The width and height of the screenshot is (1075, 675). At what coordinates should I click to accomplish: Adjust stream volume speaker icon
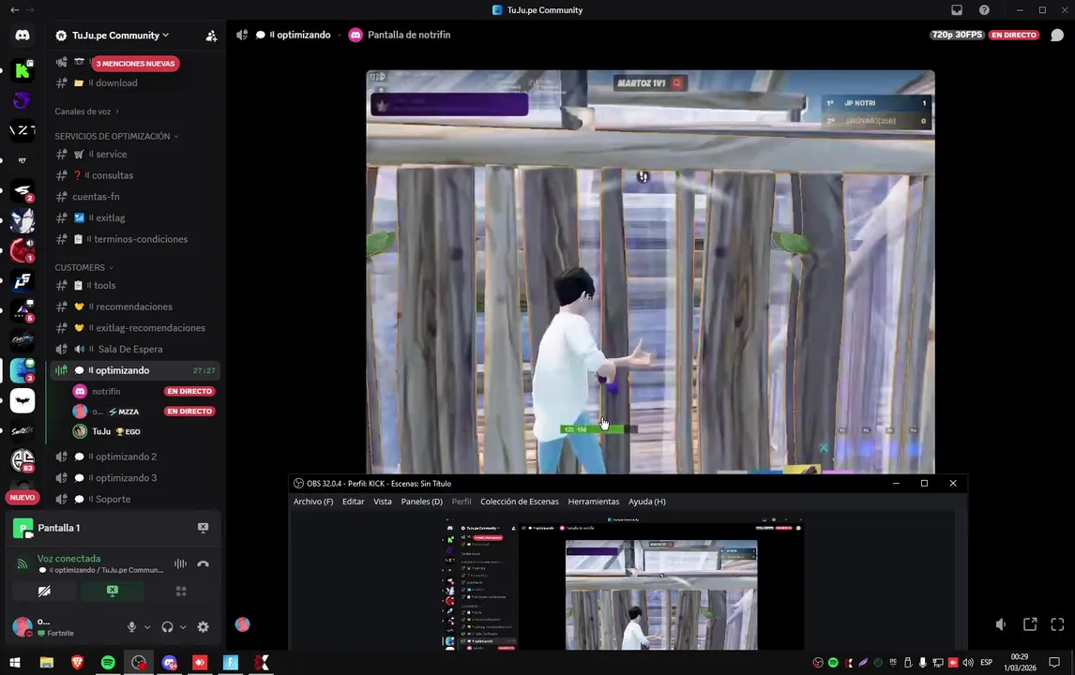1001,624
